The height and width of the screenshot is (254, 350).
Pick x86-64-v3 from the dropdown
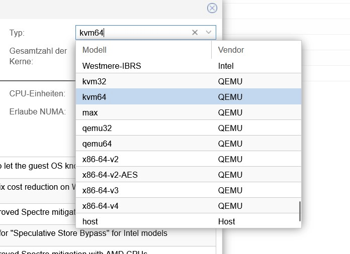(x=101, y=190)
